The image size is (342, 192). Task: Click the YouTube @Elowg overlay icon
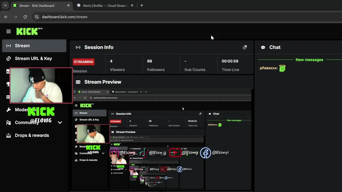coord(175,153)
